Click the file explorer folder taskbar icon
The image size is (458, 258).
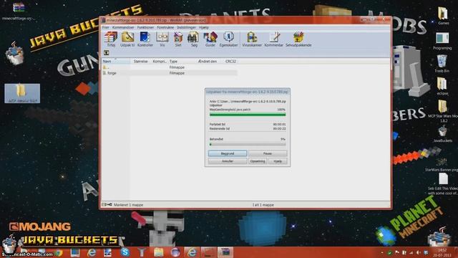click(x=159, y=252)
